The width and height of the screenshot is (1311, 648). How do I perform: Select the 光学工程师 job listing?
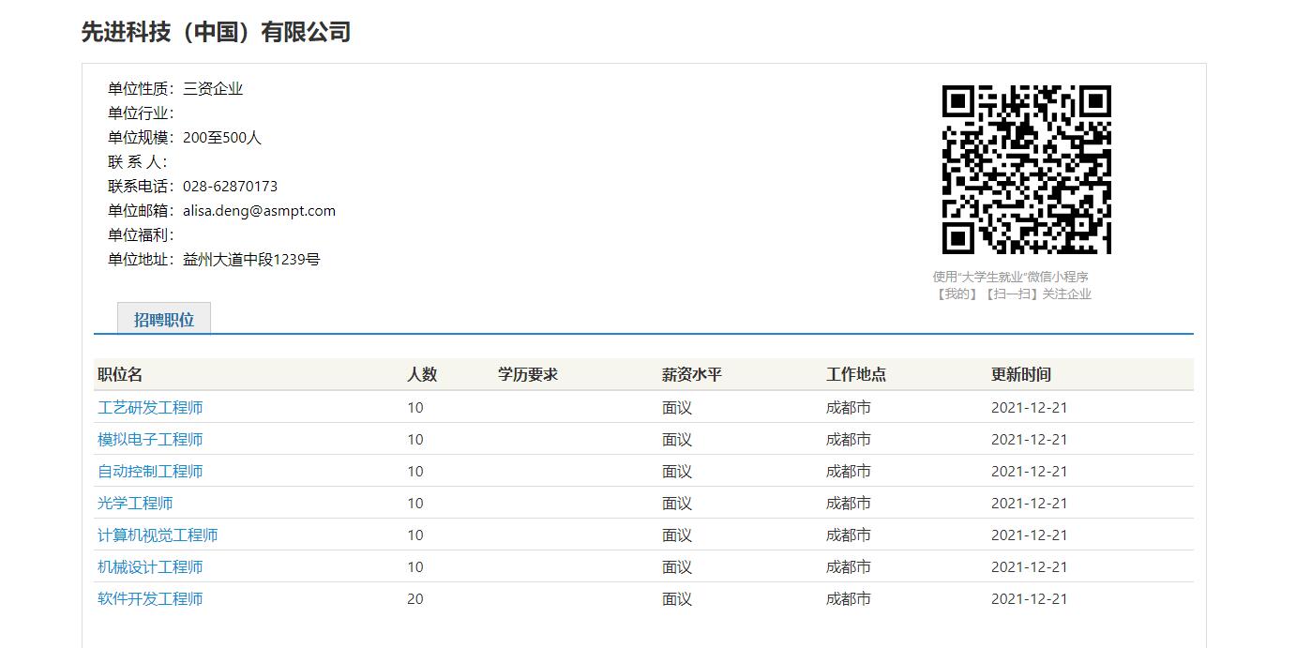135,504
